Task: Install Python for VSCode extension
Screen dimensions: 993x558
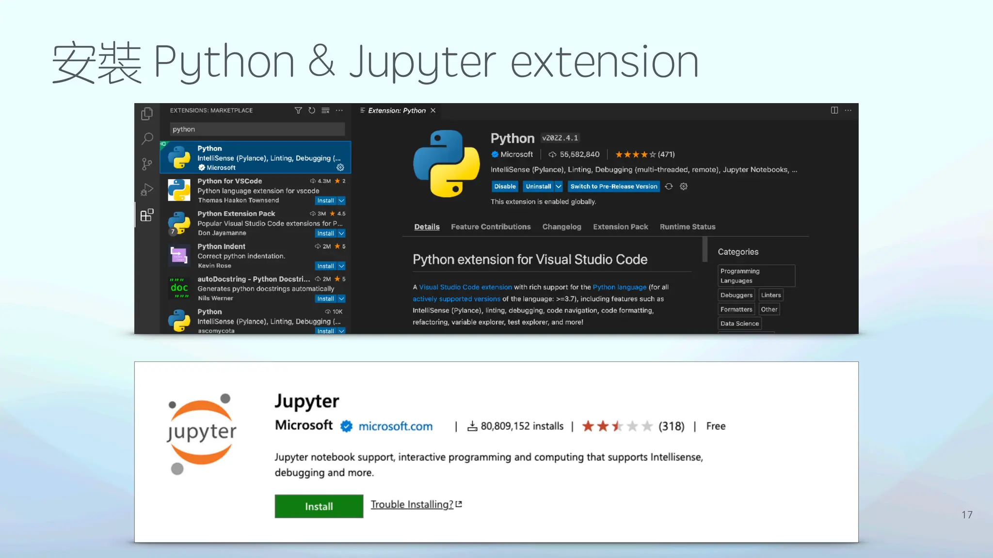Action: coord(325,201)
